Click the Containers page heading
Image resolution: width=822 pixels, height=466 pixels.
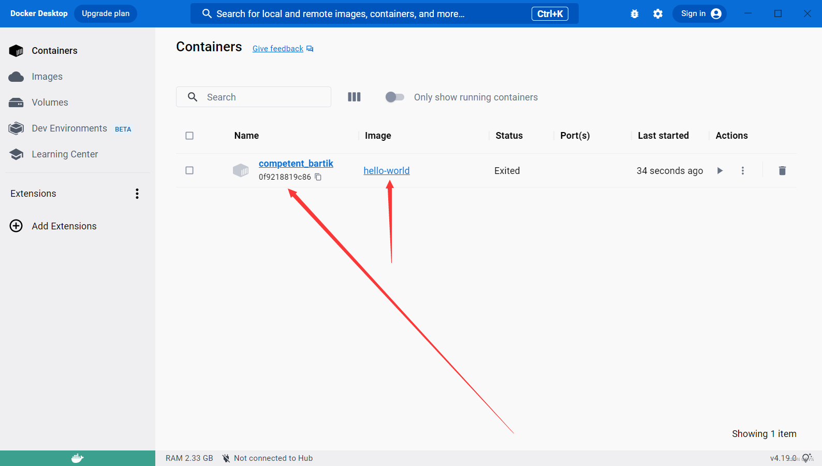tap(209, 47)
